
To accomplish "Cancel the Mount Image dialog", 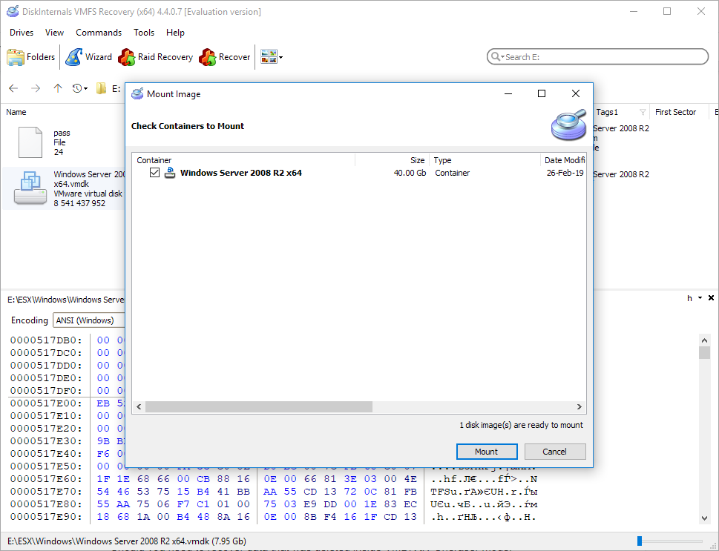I will pyautogui.click(x=555, y=452).
